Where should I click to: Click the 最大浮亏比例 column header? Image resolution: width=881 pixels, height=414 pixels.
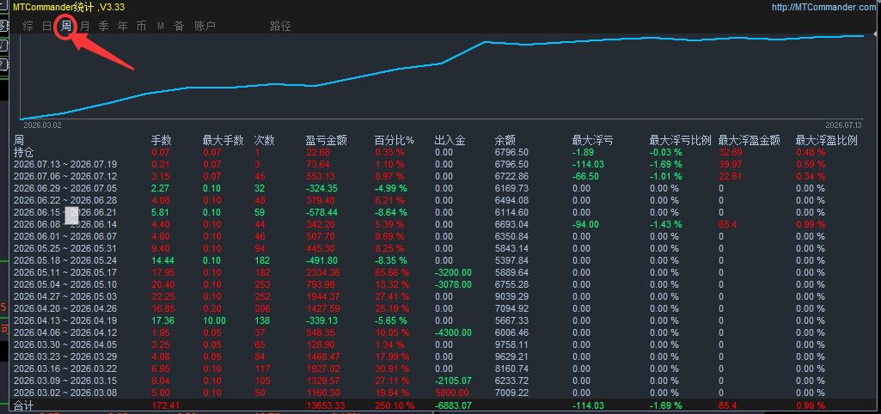681,141
